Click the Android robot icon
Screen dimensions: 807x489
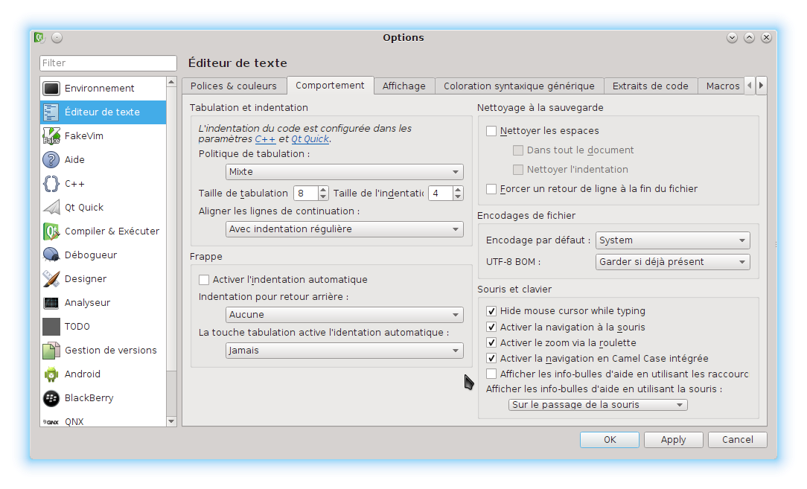pyautogui.click(x=51, y=374)
